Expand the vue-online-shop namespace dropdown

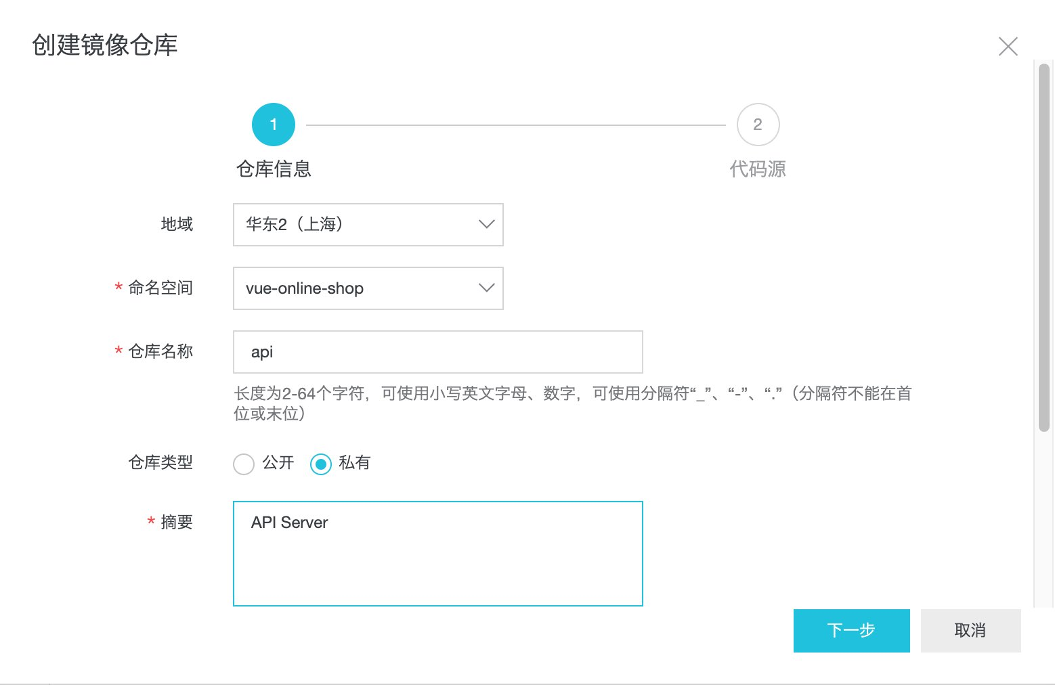click(x=368, y=288)
